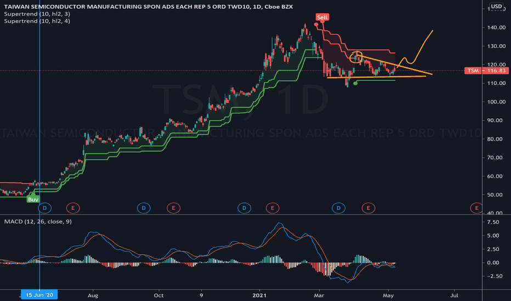Image resolution: width=511 pixels, height=301 pixels.
Task: Open the earnings E marker just after 2021
Action: 272,208
